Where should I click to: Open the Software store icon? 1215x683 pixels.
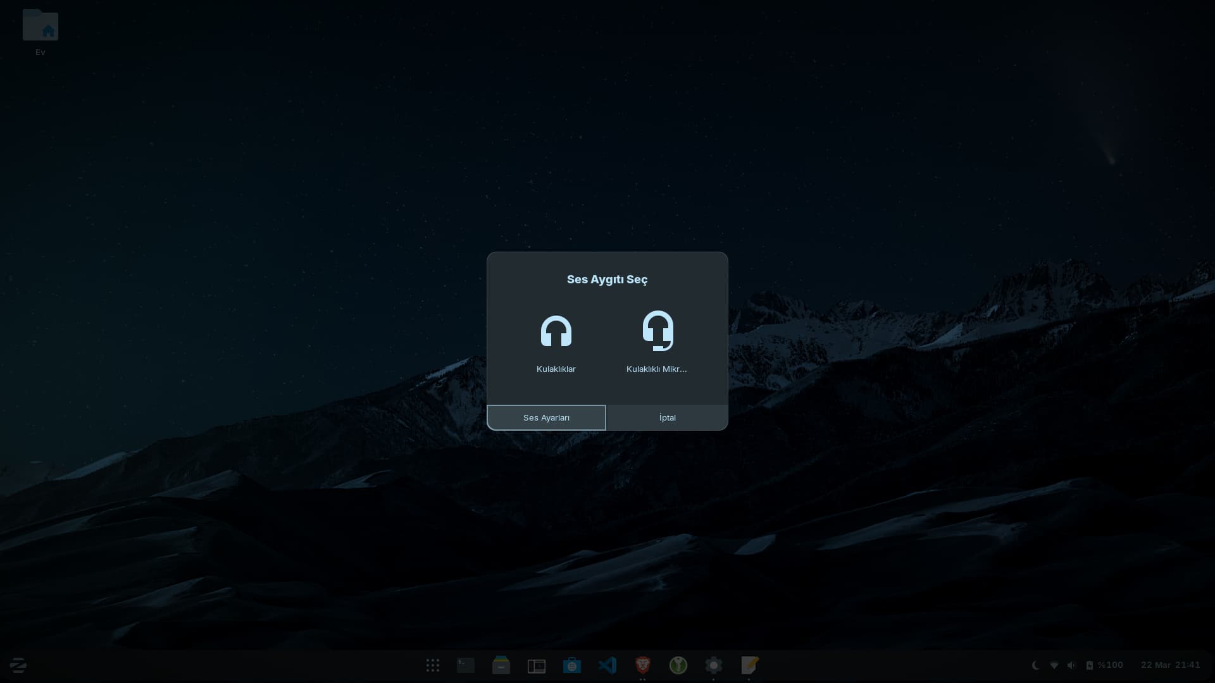(572, 665)
